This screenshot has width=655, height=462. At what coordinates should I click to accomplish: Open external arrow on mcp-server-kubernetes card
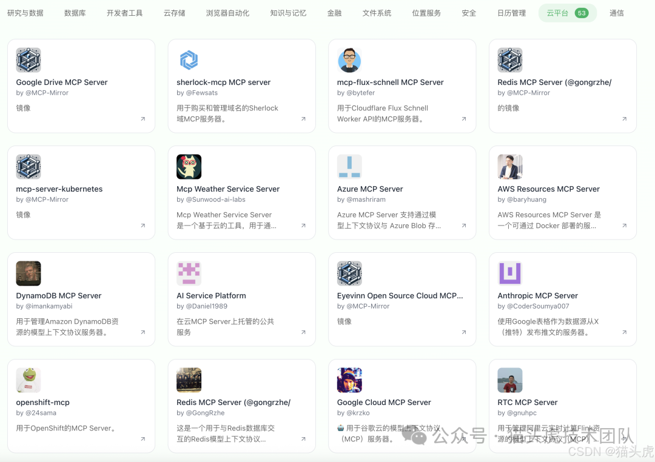pyautogui.click(x=143, y=226)
